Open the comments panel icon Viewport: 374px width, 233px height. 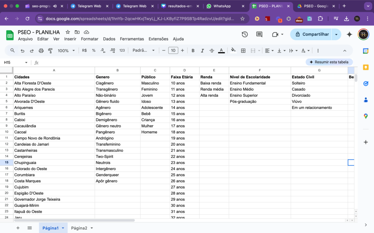[x=259, y=34]
